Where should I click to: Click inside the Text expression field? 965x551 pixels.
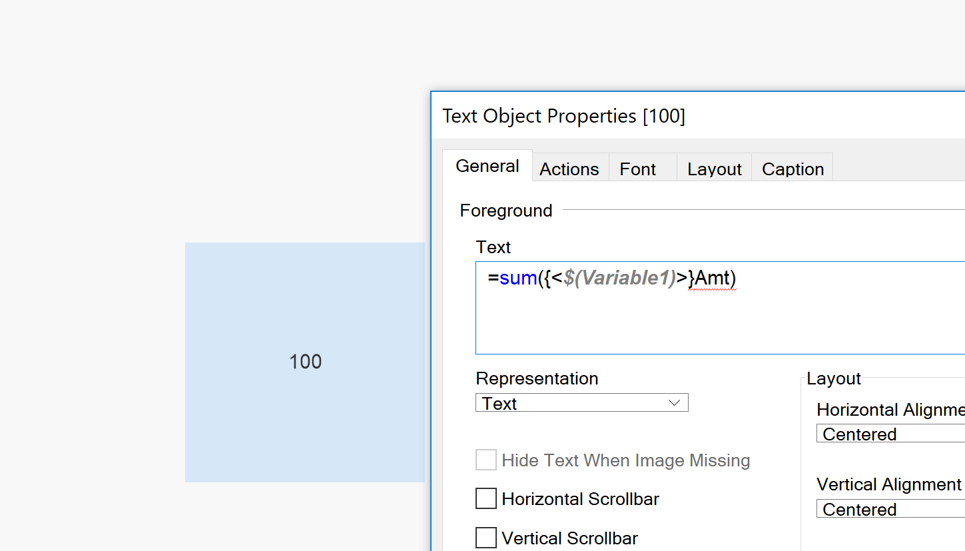[720, 308]
